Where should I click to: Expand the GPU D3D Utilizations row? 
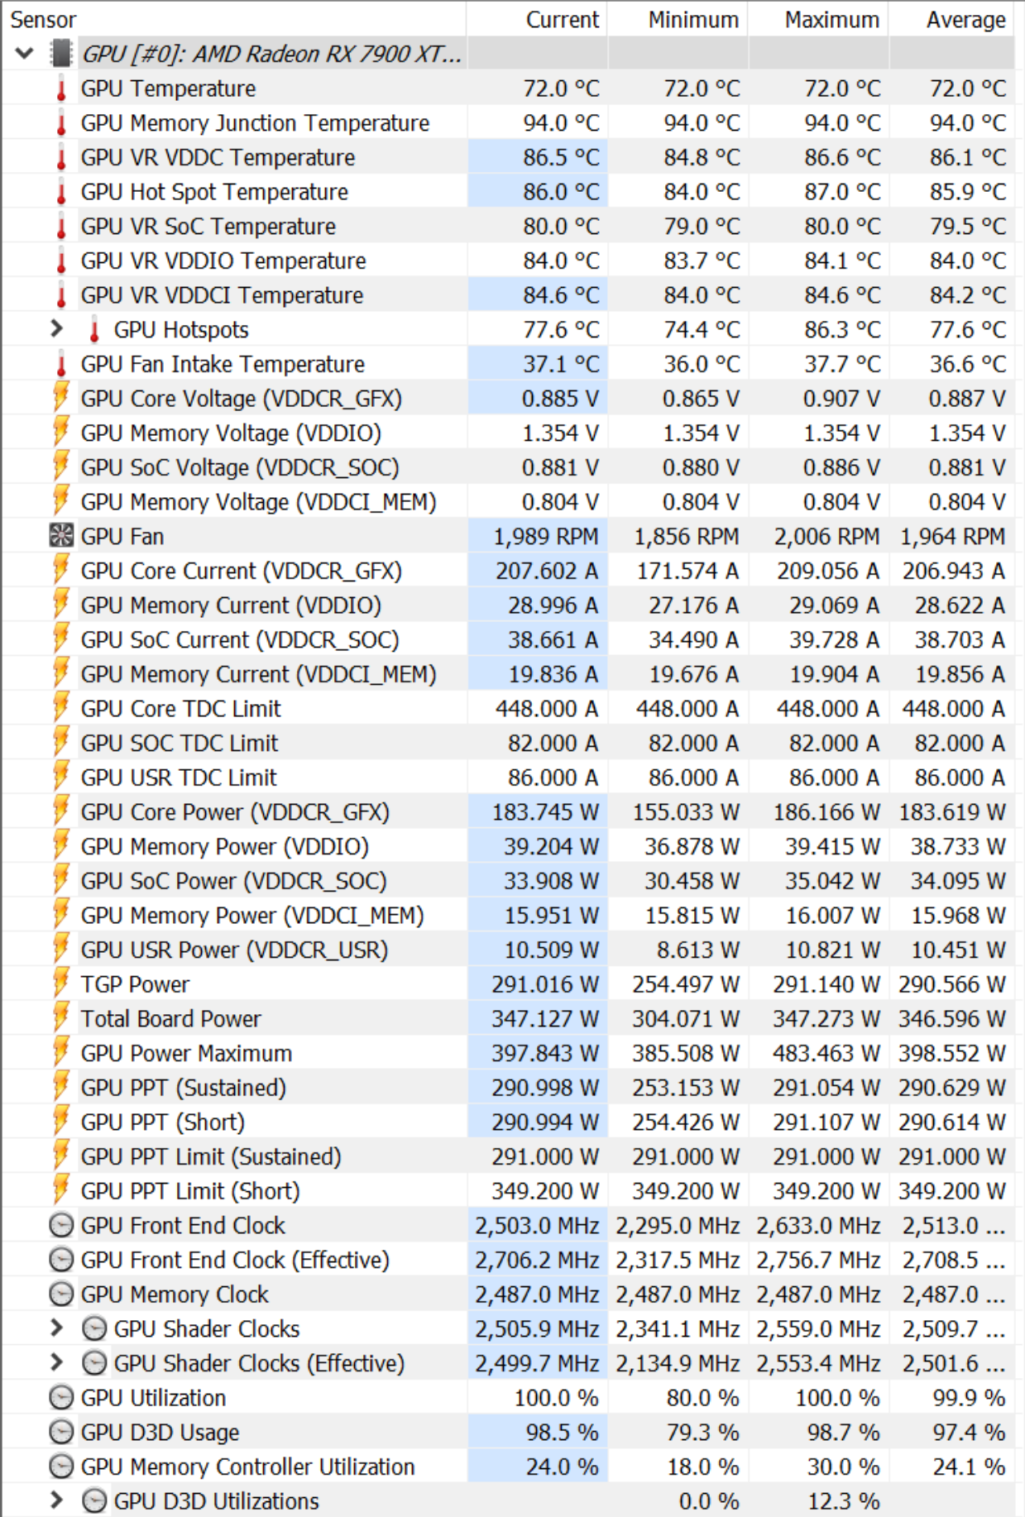tap(56, 1500)
